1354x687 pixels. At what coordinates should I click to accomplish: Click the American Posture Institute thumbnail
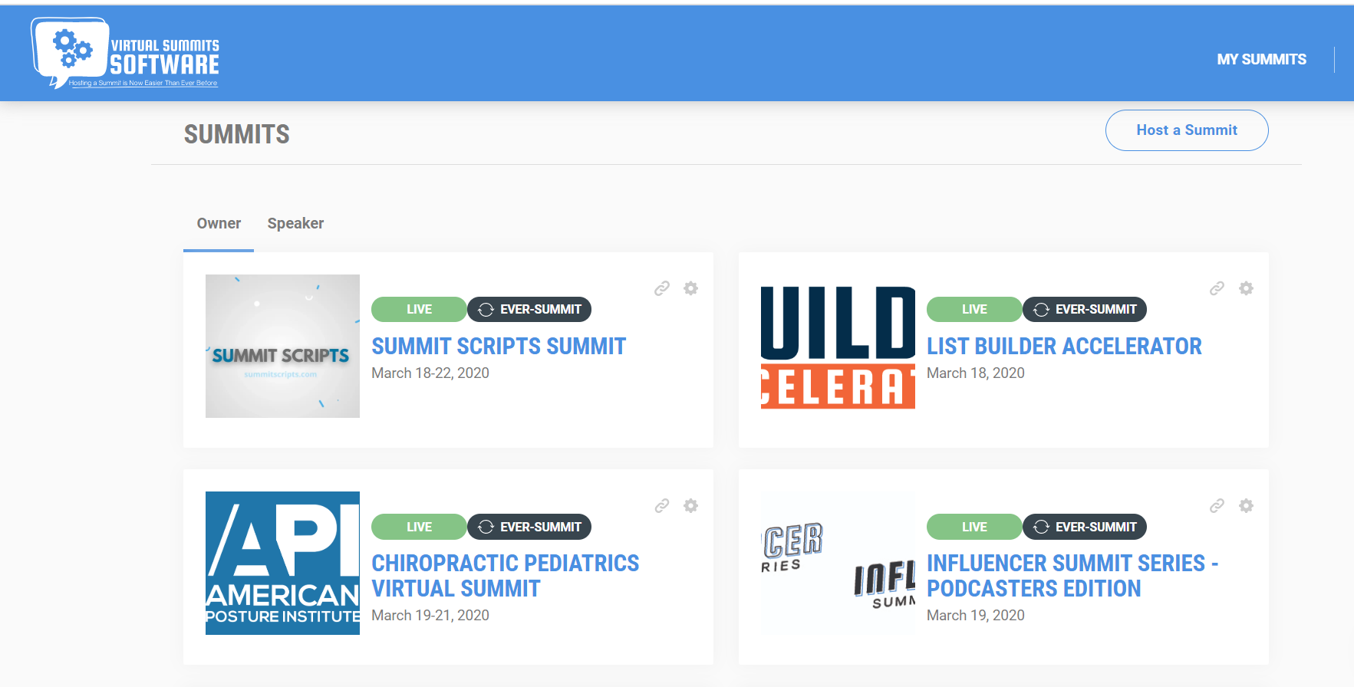coord(282,563)
